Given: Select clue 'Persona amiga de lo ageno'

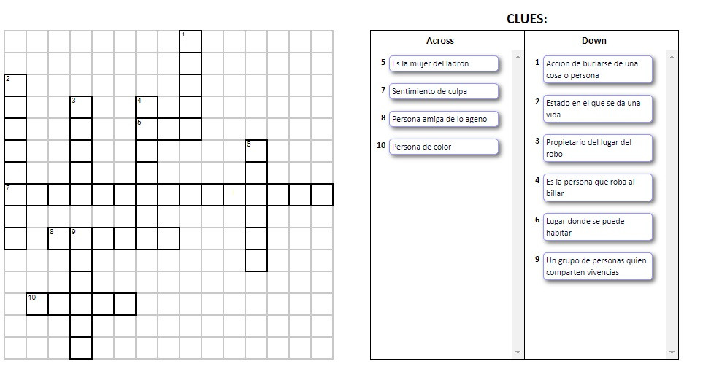Looking at the screenshot, I should [x=443, y=119].
